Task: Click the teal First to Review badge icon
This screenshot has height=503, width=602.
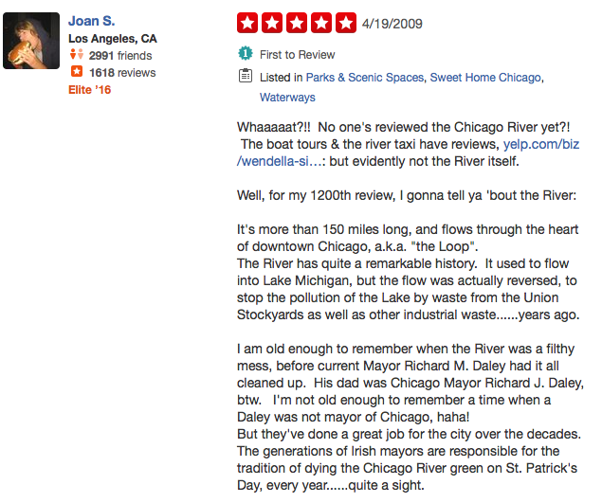Action: (246, 53)
